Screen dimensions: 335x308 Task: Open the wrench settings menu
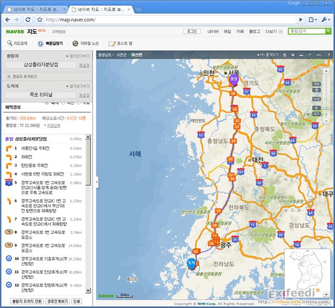326,20
